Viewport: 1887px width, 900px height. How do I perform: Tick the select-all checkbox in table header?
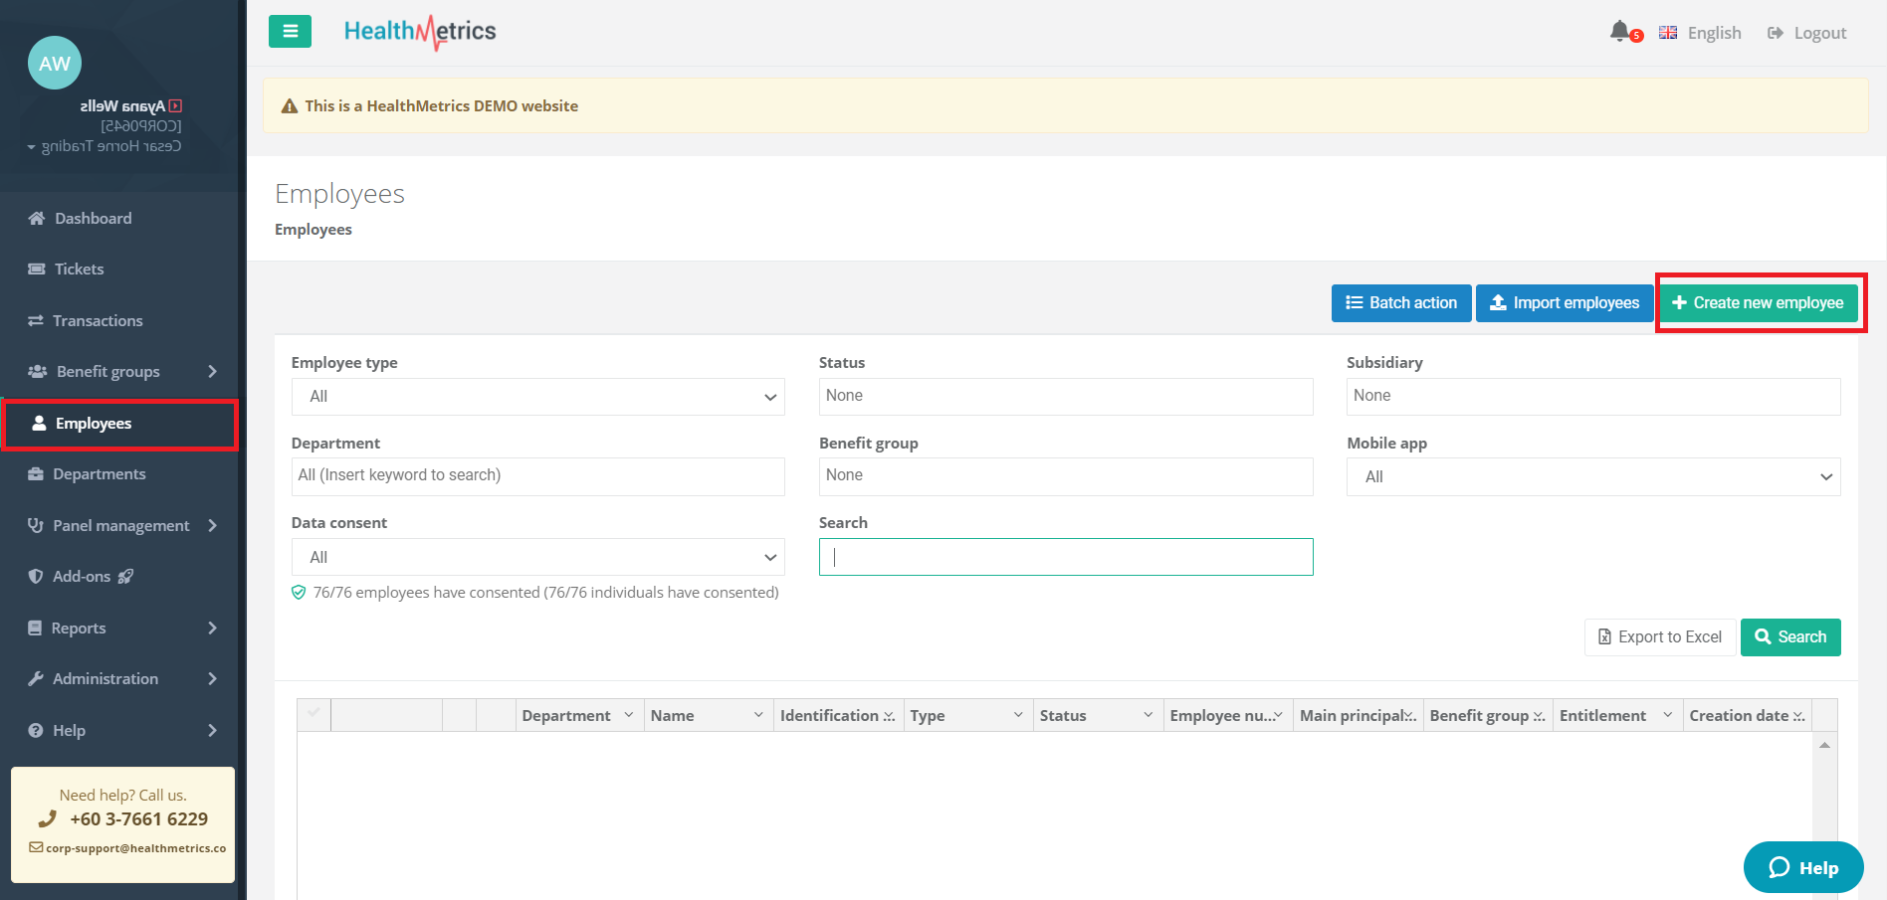314,714
